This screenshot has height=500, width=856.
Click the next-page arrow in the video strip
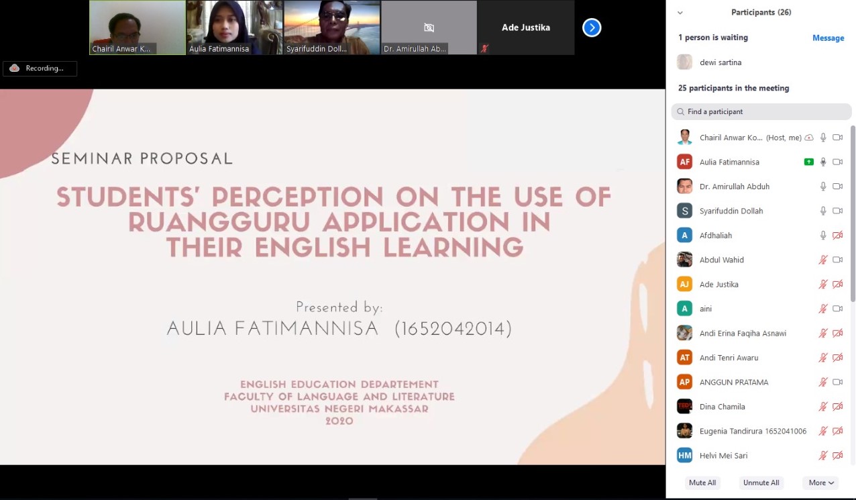pos(591,28)
